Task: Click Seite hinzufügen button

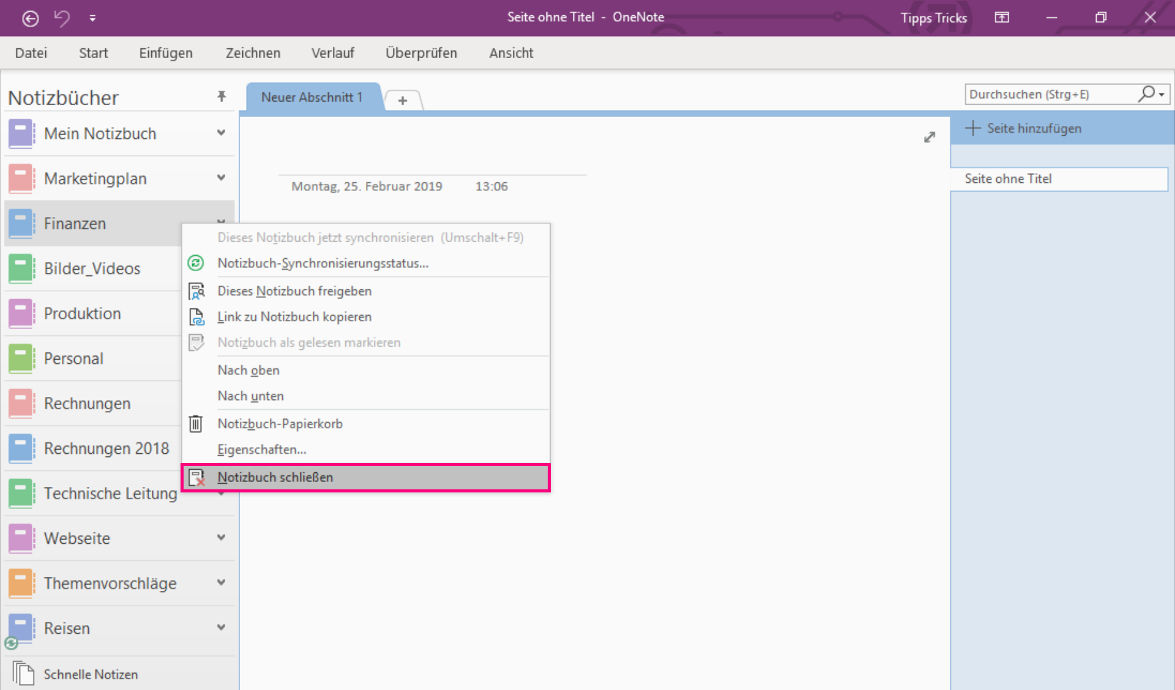Action: click(1024, 128)
